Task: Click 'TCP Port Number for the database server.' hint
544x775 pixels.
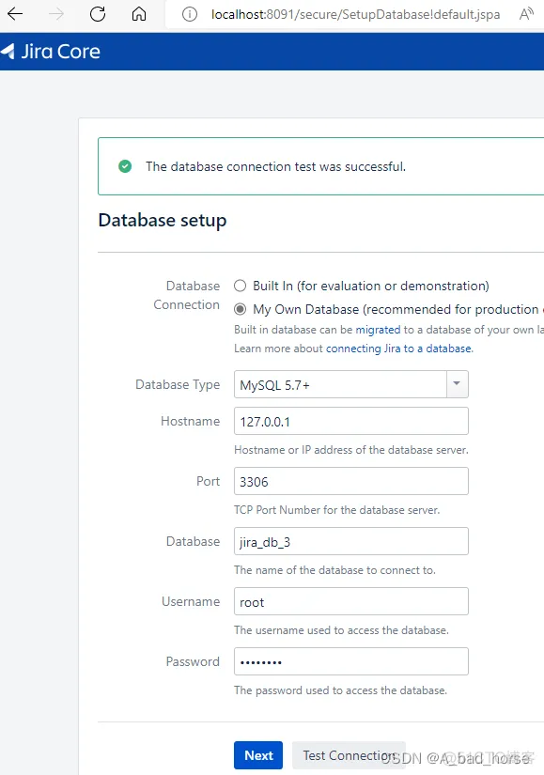Action: coord(336,510)
